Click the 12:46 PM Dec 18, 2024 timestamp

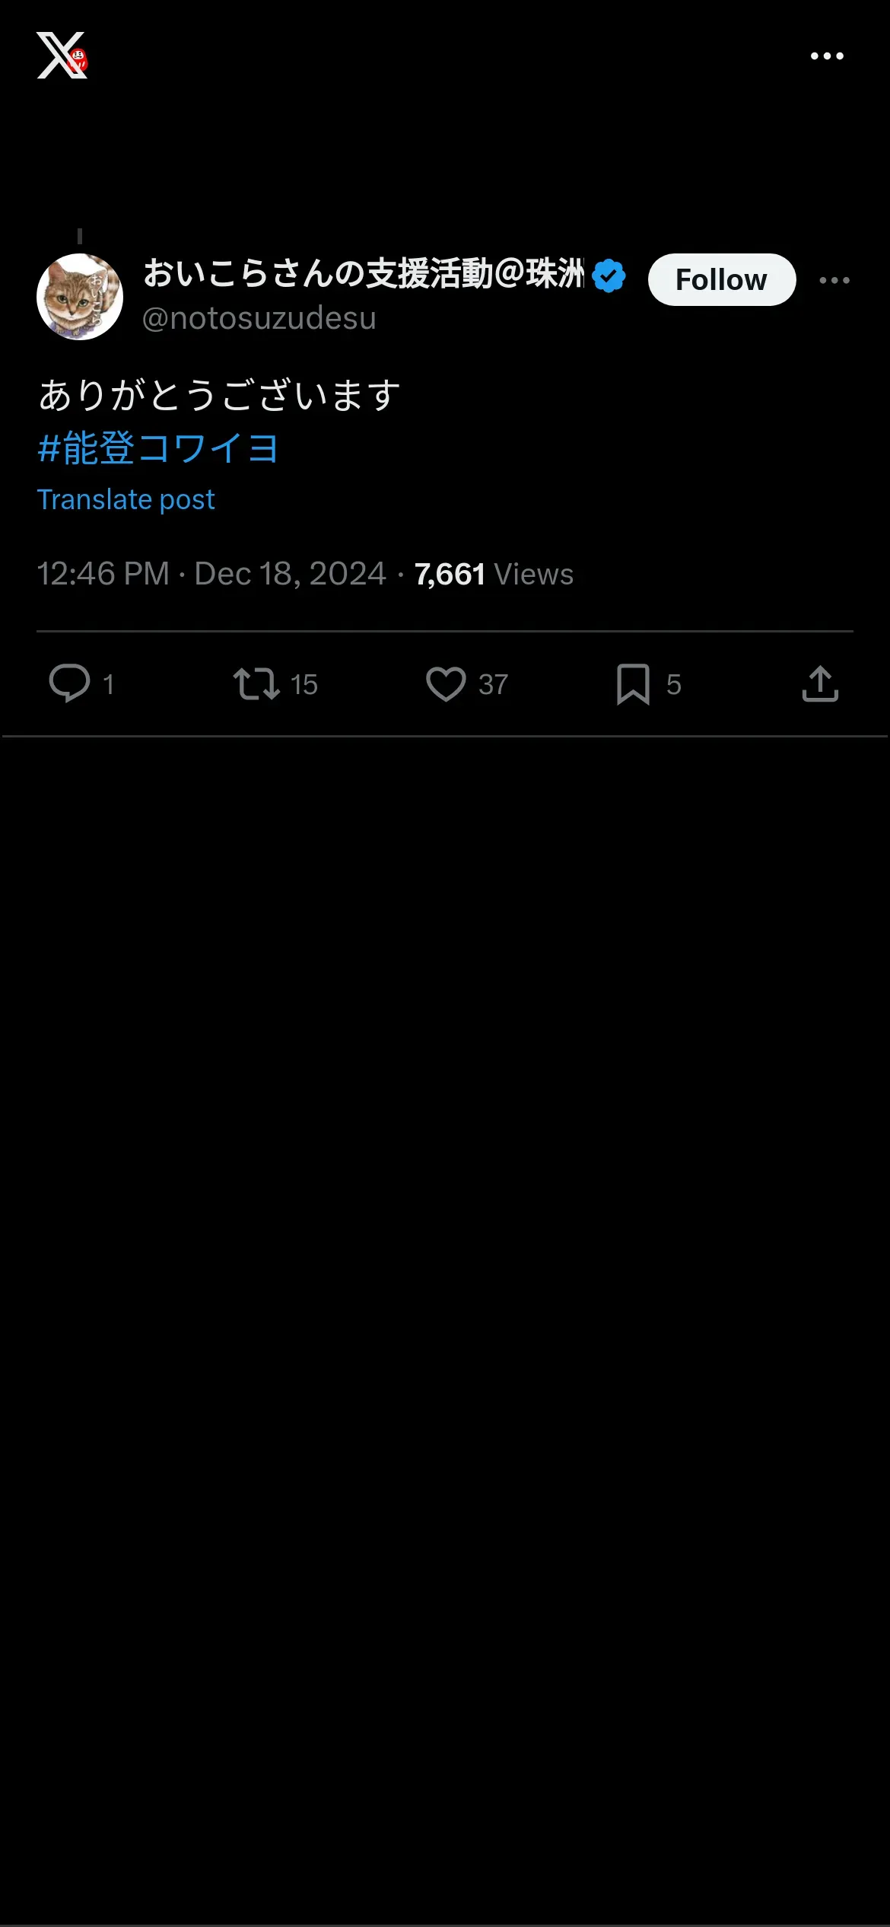pyautogui.click(x=211, y=574)
